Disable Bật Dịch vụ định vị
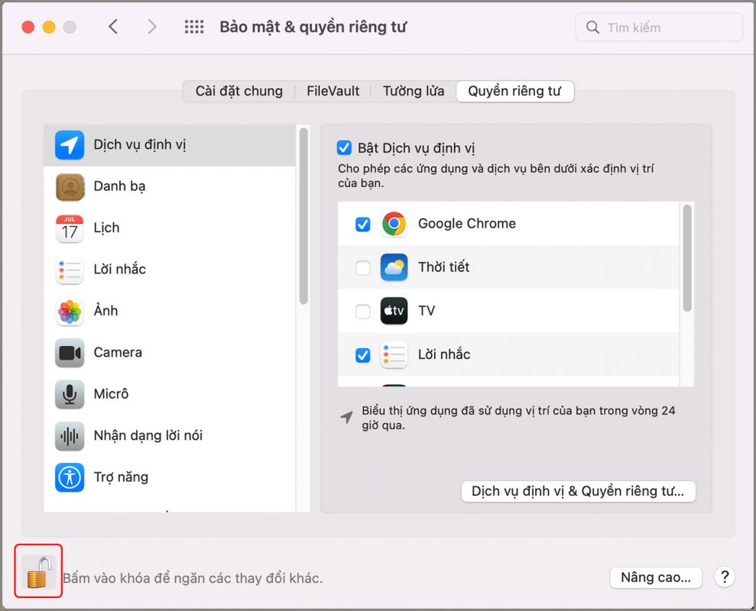756x611 pixels. (x=344, y=147)
